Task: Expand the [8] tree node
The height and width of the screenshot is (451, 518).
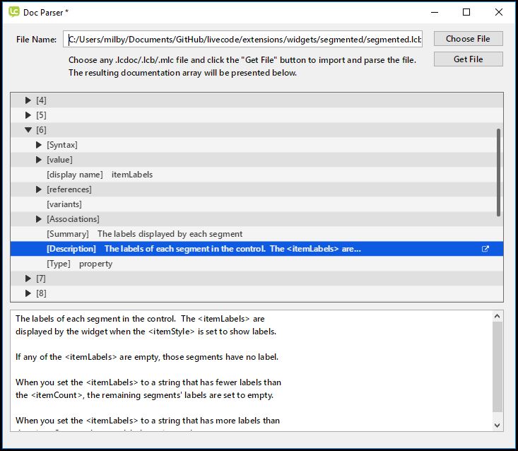Action: [28, 293]
